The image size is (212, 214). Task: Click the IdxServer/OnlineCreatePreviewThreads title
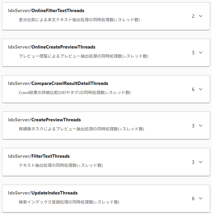[x=52, y=47]
